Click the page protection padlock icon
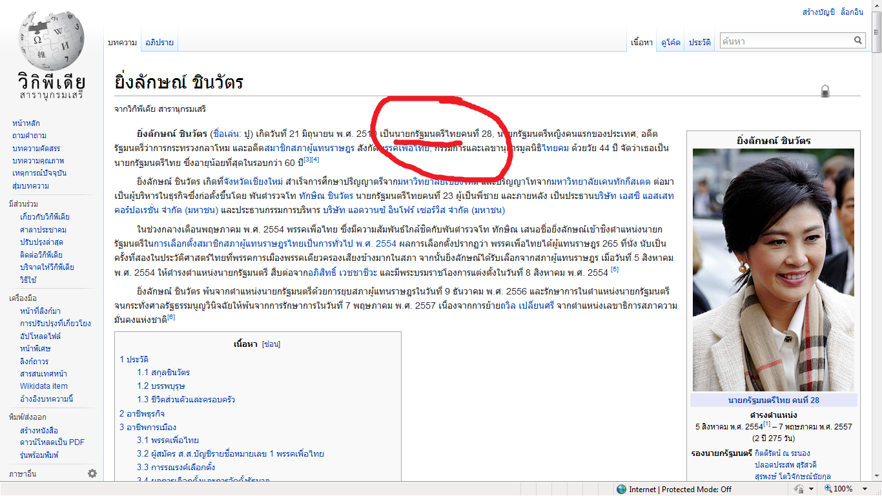The width and height of the screenshot is (882, 496). click(825, 90)
